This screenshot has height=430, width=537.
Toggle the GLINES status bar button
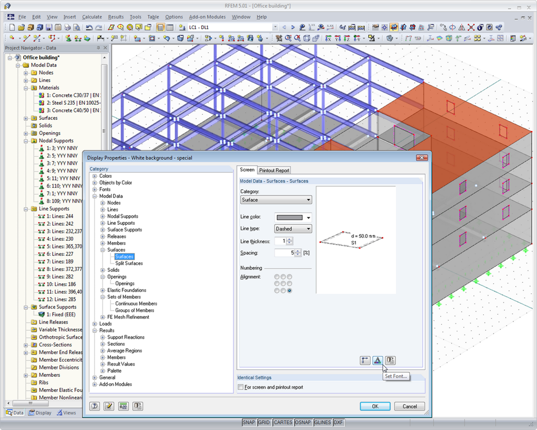click(322, 422)
